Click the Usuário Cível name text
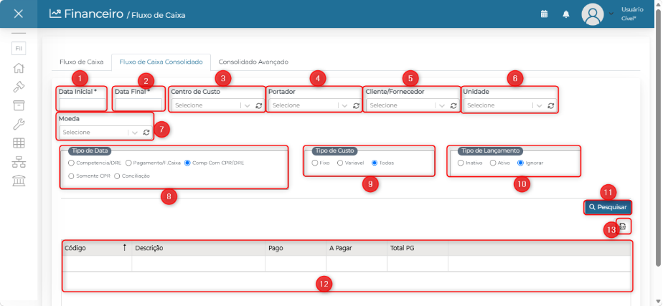The height and width of the screenshot is (306, 663). (x=632, y=14)
